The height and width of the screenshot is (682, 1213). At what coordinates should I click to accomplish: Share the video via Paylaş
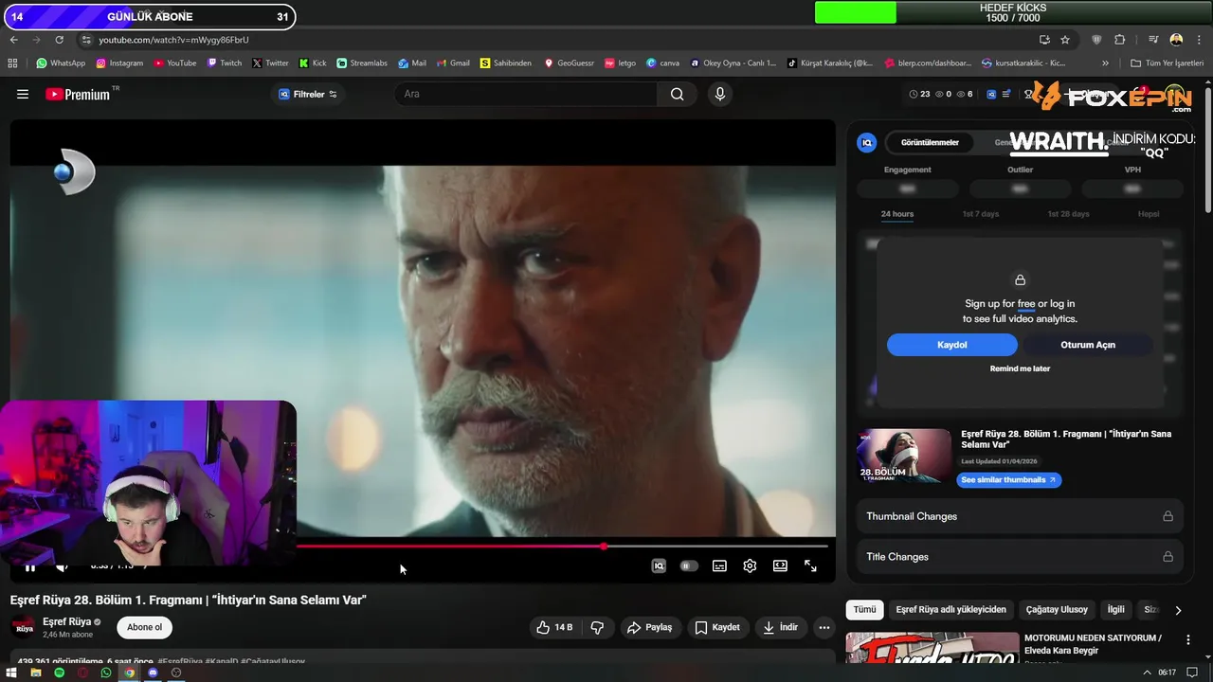pyautogui.click(x=650, y=627)
